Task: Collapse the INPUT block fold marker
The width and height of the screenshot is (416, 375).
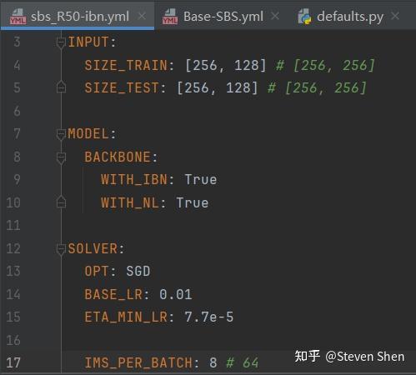Action: point(61,42)
